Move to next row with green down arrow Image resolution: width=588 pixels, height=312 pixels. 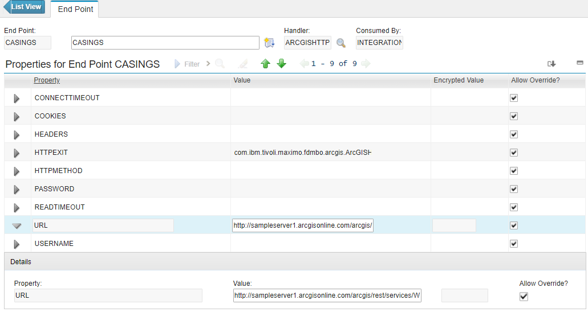pos(281,64)
